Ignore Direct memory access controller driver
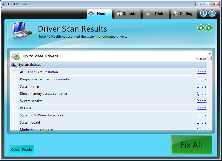Screen dimensions: 222x161 tap(201, 94)
